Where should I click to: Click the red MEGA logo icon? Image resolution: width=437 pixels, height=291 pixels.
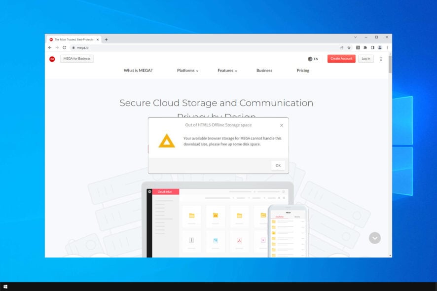point(52,59)
